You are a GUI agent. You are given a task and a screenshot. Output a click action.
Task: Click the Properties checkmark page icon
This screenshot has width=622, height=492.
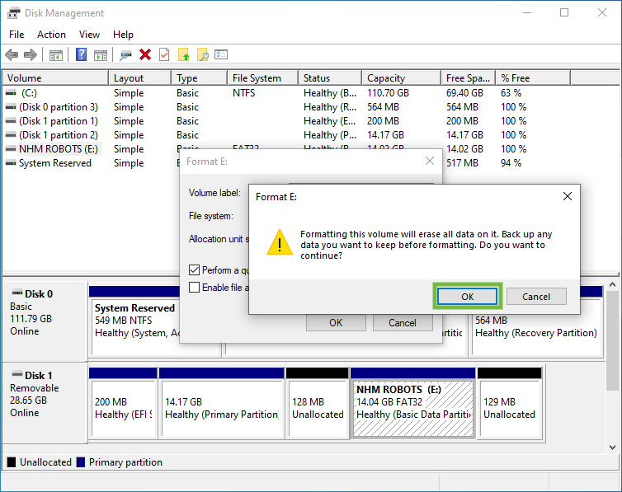click(x=164, y=54)
